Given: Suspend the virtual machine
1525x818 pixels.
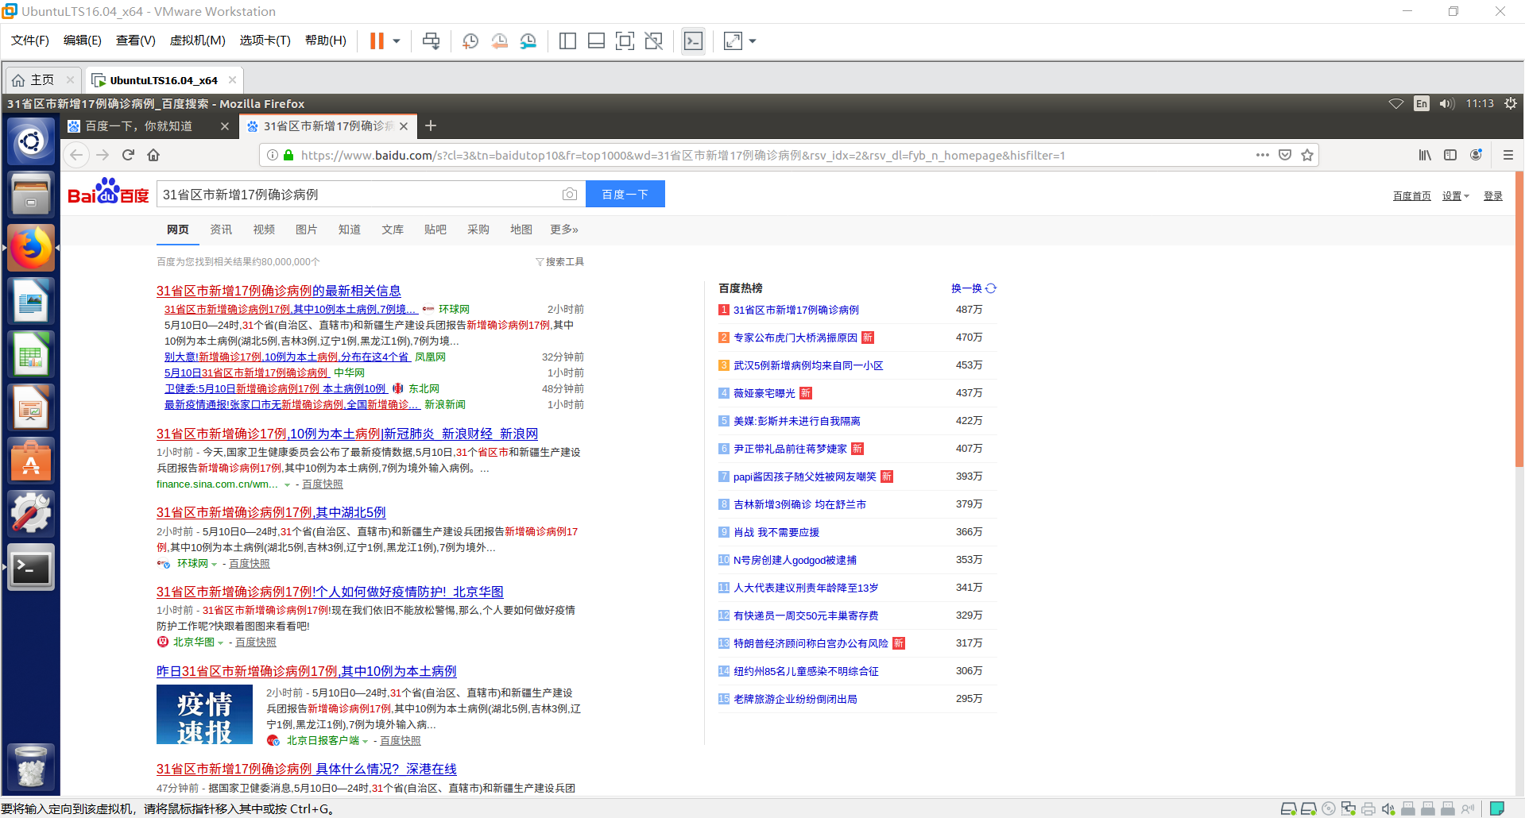Looking at the screenshot, I should pyautogui.click(x=376, y=41).
